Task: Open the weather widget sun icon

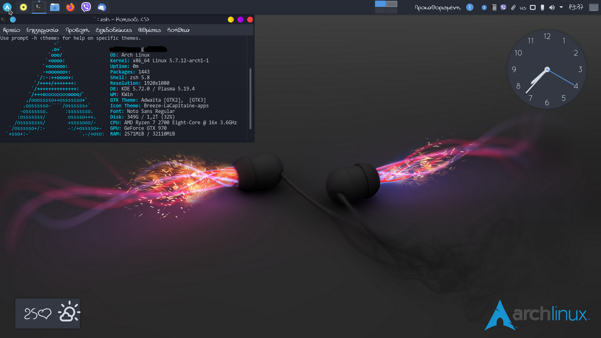Action: click(69, 312)
